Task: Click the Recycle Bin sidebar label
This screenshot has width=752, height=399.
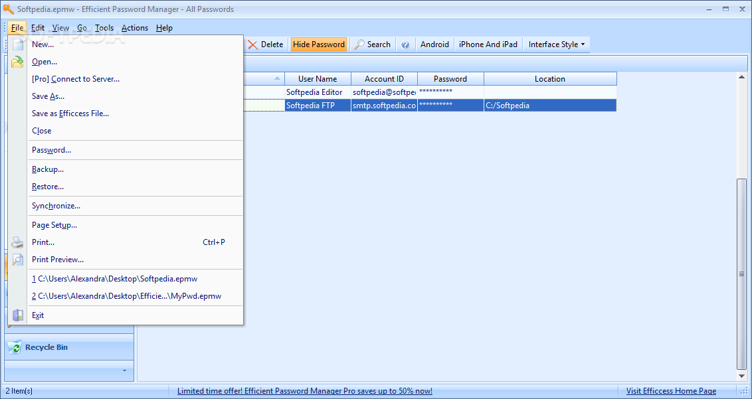Action: pos(47,347)
